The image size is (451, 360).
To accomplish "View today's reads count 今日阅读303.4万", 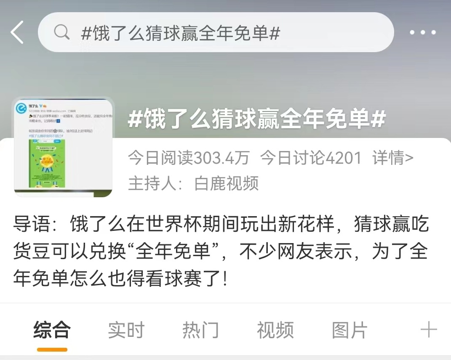I will click(x=188, y=158).
